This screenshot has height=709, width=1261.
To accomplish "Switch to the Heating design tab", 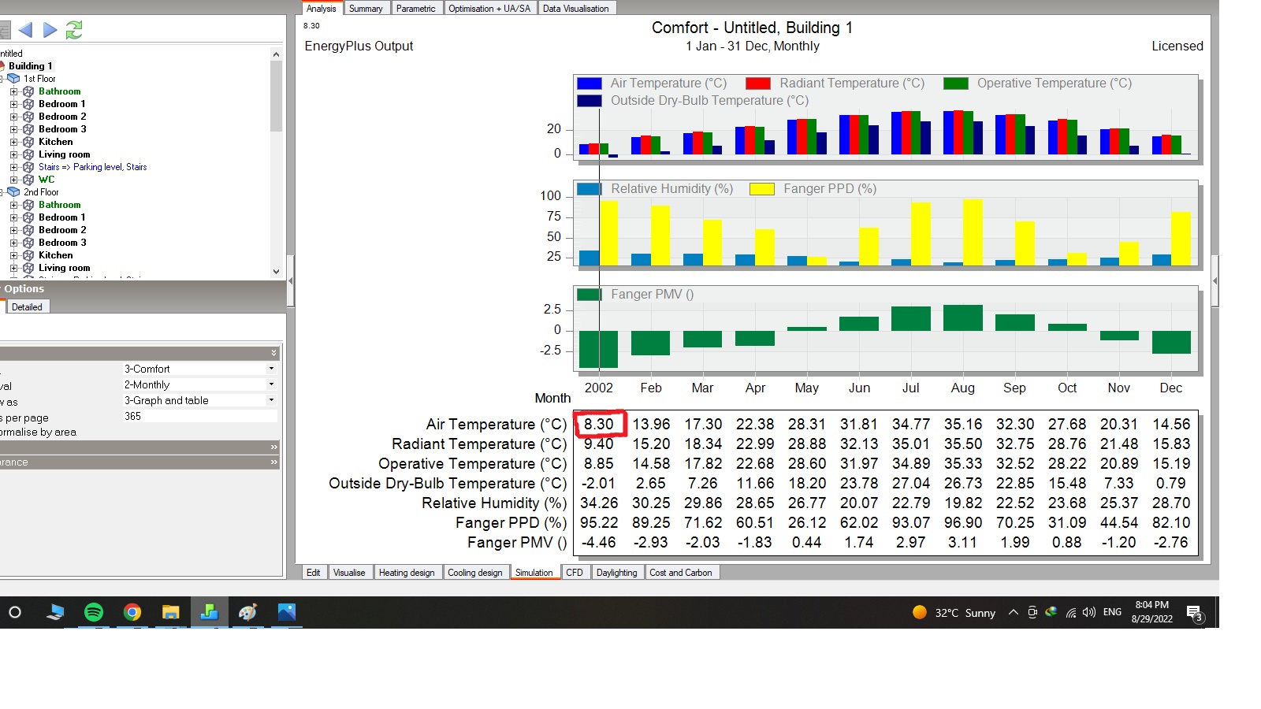I will point(407,573).
